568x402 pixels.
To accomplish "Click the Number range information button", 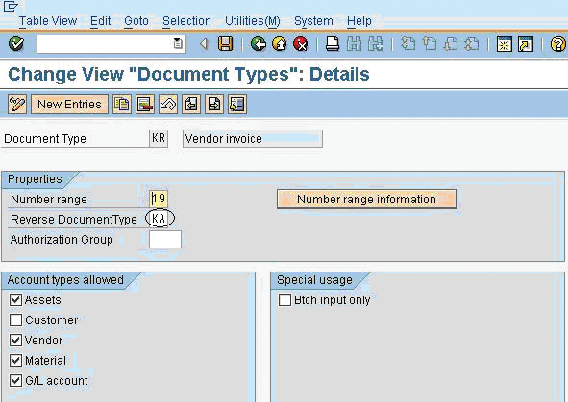I will coord(366,200).
